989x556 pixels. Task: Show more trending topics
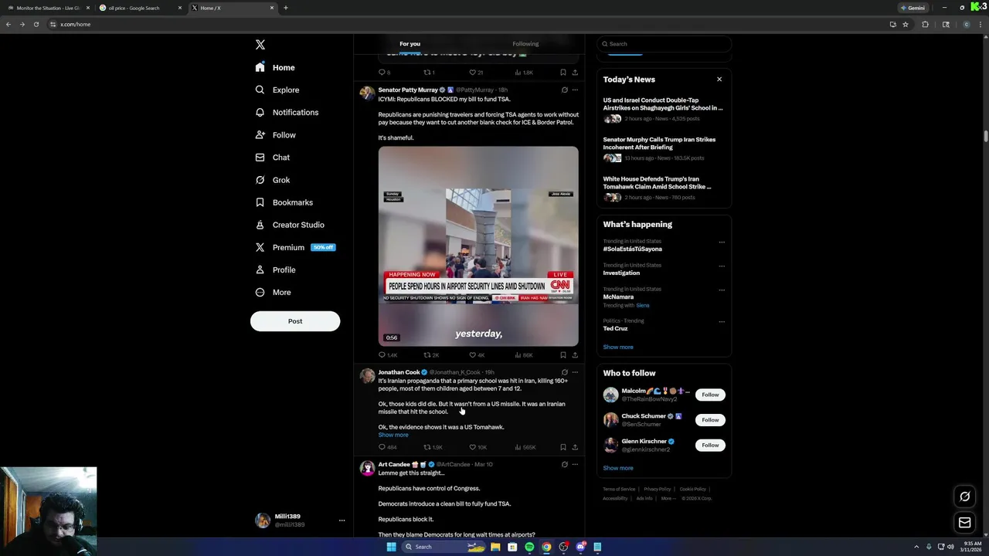[618, 347]
